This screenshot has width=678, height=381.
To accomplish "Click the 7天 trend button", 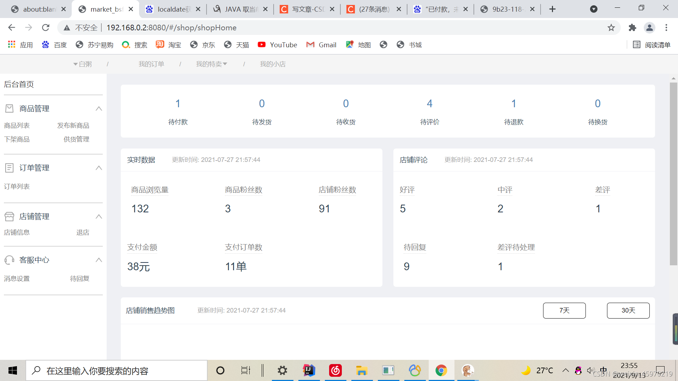I will pos(564,310).
